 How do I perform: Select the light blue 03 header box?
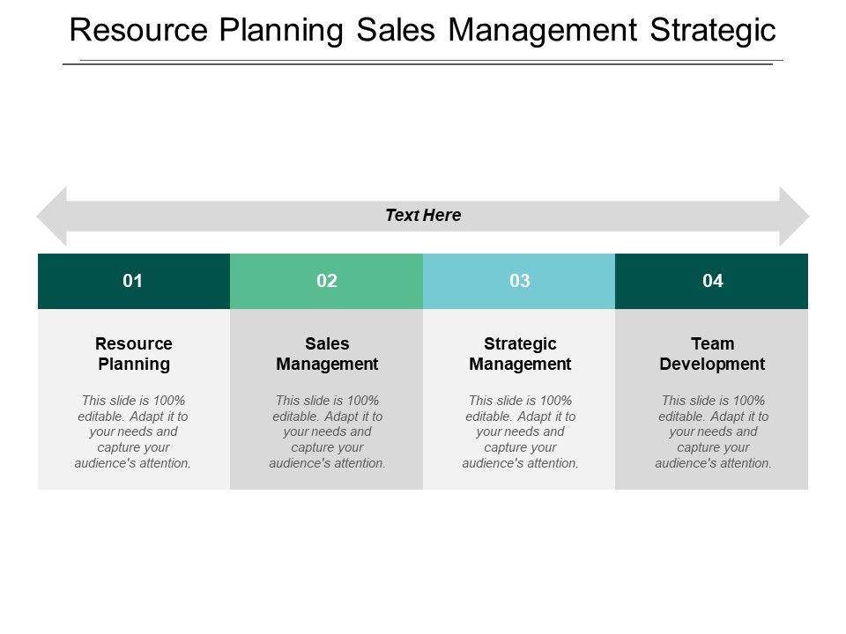(x=520, y=281)
